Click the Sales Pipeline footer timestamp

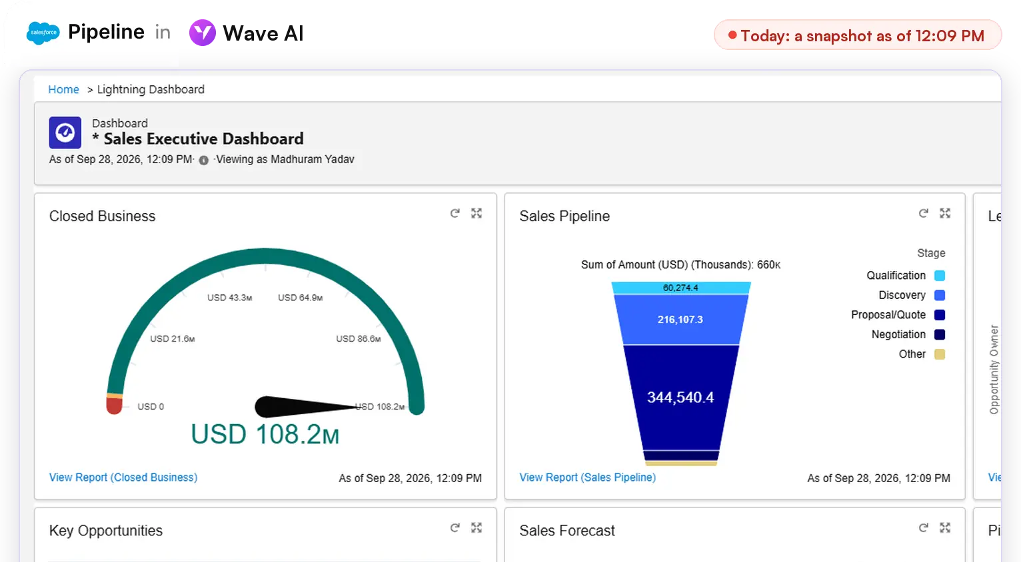(x=878, y=478)
